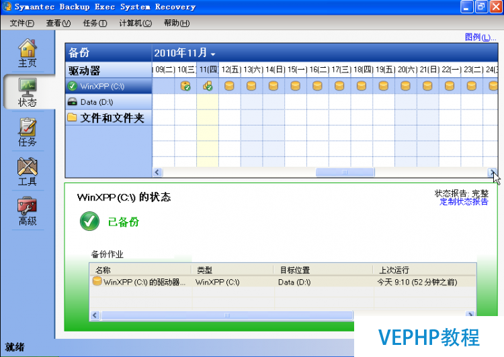Click the calendar horizontal scrollbar thumb
Viewport: 504px width, 357px height.
(x=345, y=172)
